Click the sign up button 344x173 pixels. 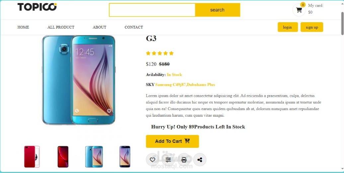click(x=312, y=27)
